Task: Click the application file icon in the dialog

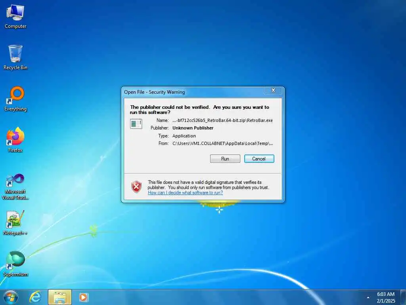Action: (x=136, y=124)
